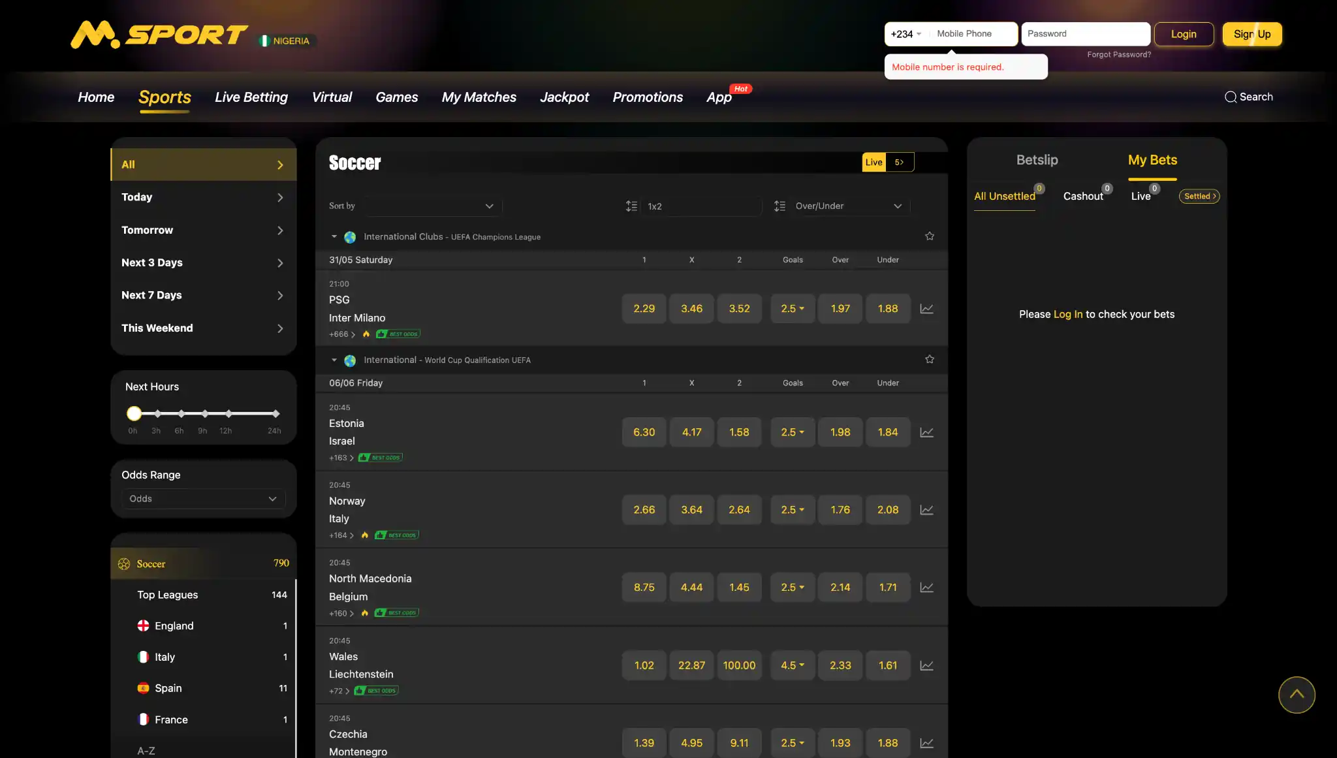Collapse World Cup Qualification UEFA section

coord(334,360)
